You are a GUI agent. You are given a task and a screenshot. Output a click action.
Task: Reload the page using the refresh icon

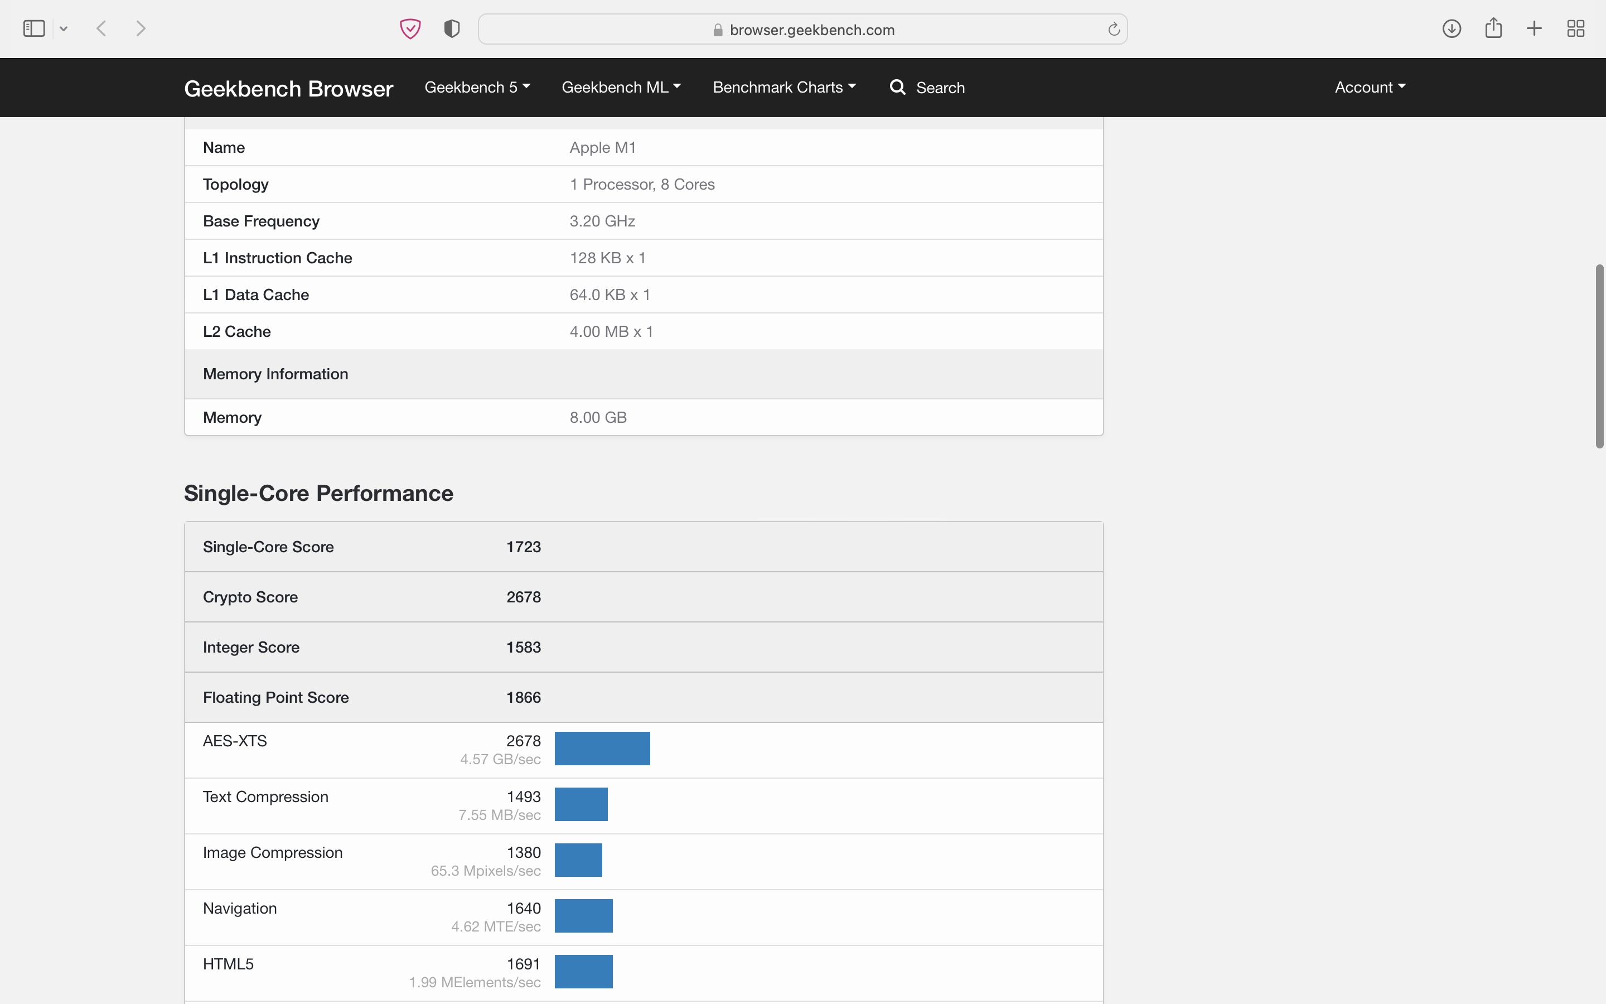pos(1114,29)
